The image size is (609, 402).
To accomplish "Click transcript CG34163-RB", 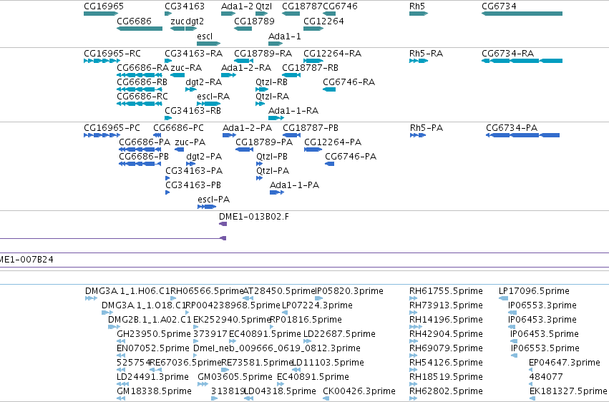I will click(x=168, y=118).
